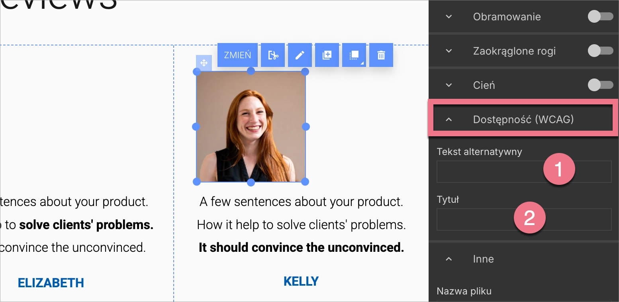619x302 pixels.
Task: Expand the Obramowanie section chevron
Action: point(449,17)
